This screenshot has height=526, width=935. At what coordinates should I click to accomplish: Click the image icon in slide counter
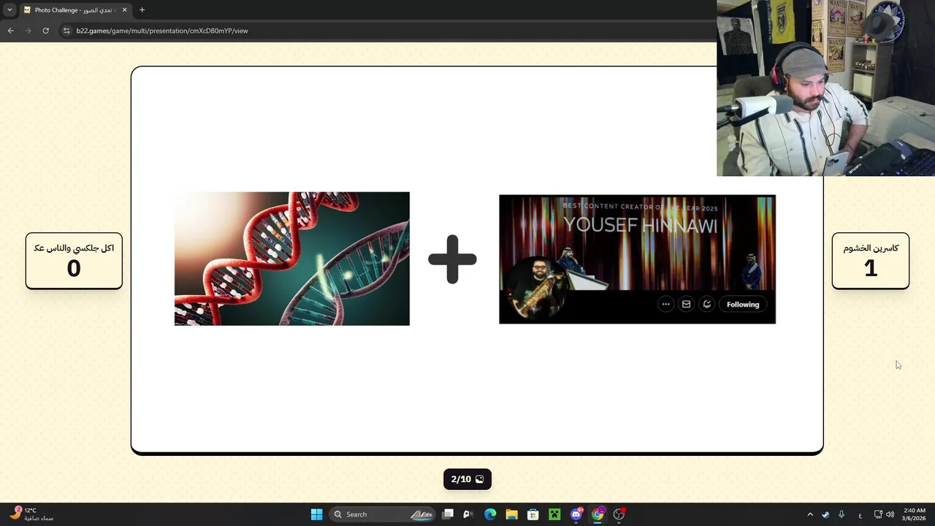coord(479,479)
